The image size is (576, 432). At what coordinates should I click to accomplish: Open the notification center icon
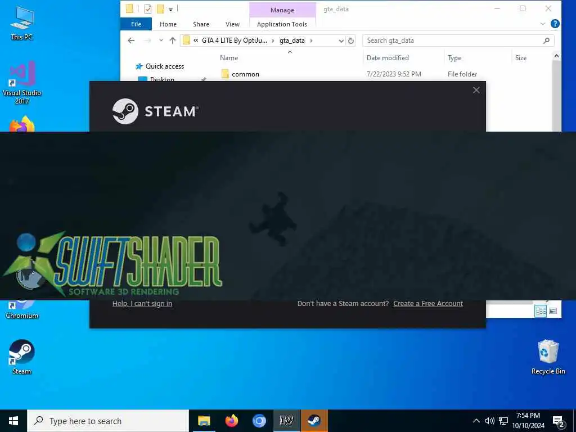pyautogui.click(x=558, y=421)
